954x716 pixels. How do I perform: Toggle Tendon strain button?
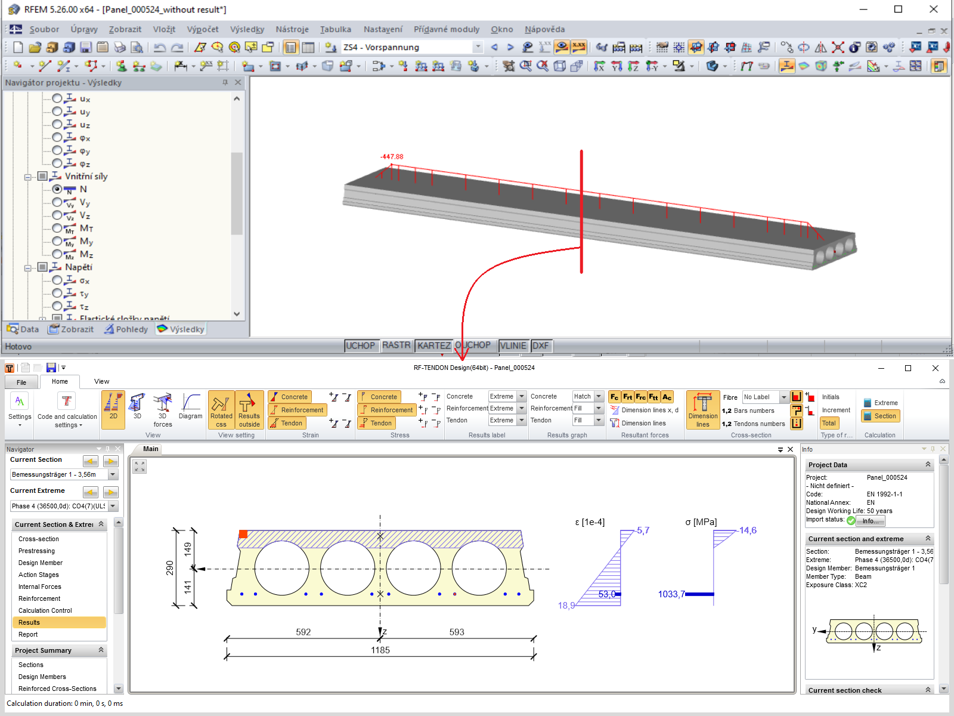pyautogui.click(x=287, y=423)
